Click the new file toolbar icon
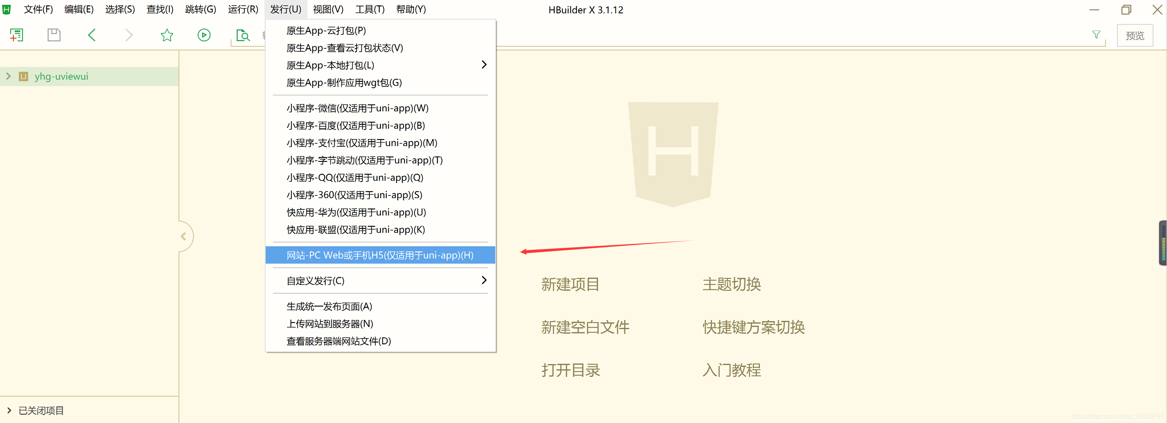 [17, 35]
